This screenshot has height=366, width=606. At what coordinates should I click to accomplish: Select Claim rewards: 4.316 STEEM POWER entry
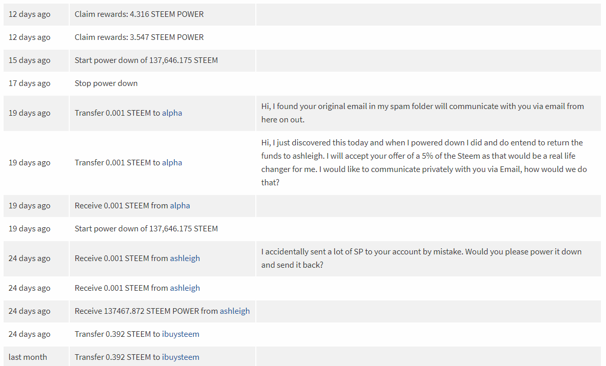[139, 14]
